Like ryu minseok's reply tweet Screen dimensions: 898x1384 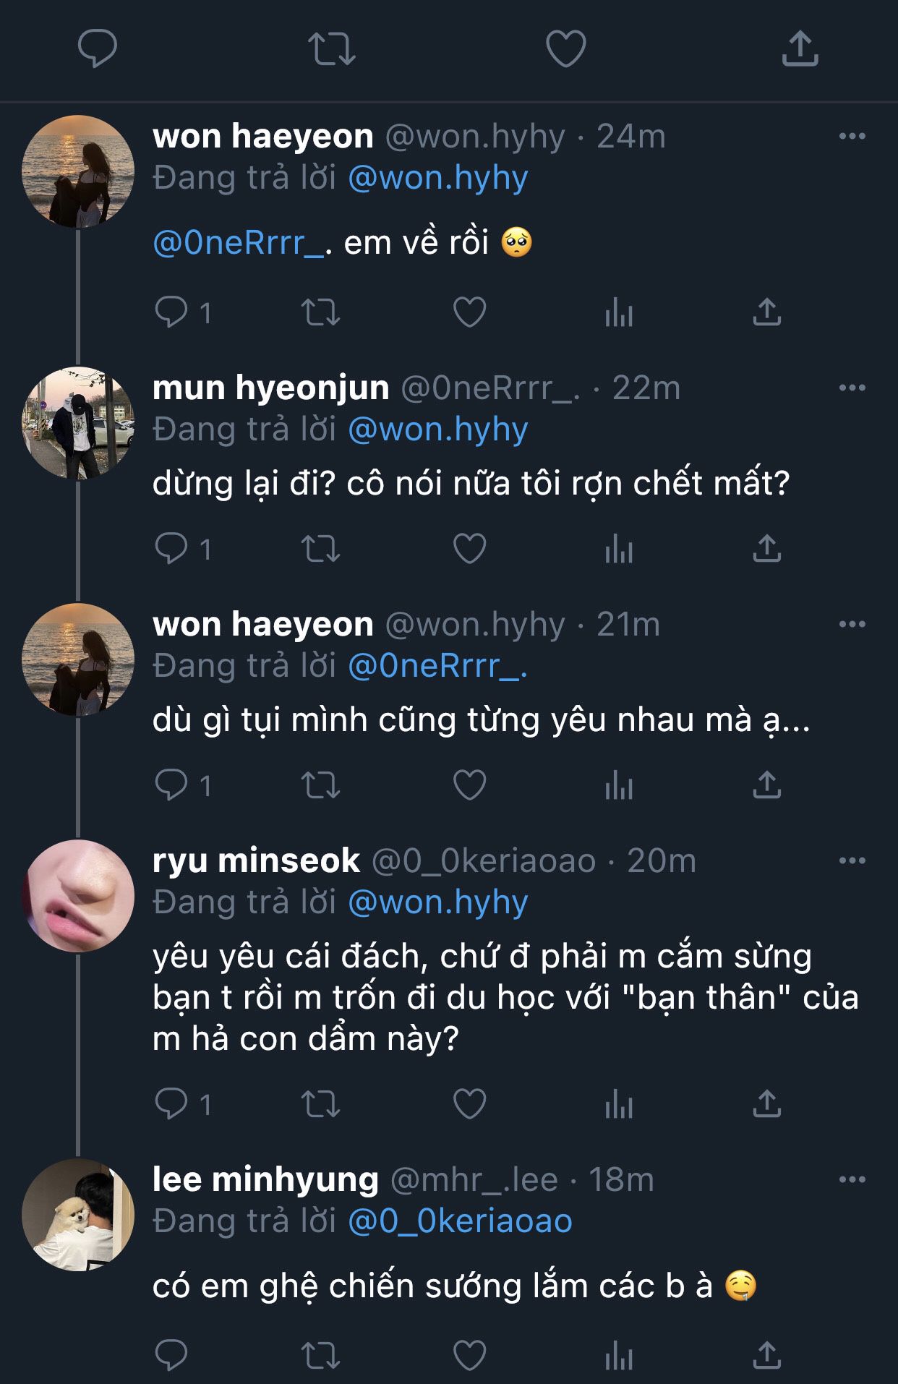click(469, 1104)
